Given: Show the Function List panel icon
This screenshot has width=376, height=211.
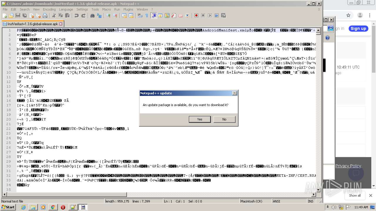Looking at the screenshot, I should tap(174, 16).
